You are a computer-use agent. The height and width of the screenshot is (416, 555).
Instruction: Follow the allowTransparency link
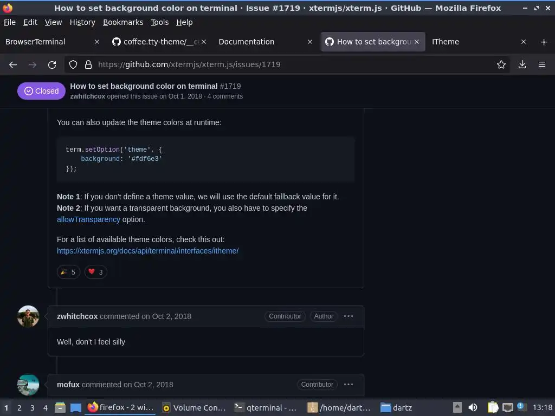(x=88, y=219)
